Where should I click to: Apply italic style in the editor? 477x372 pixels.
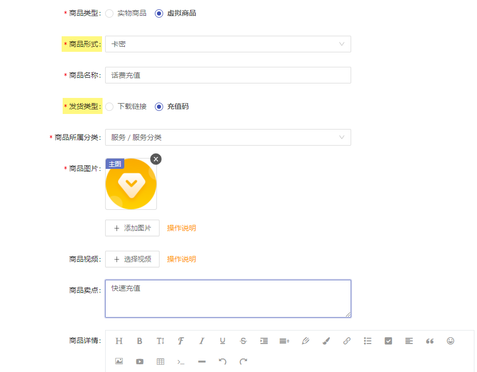coord(201,341)
